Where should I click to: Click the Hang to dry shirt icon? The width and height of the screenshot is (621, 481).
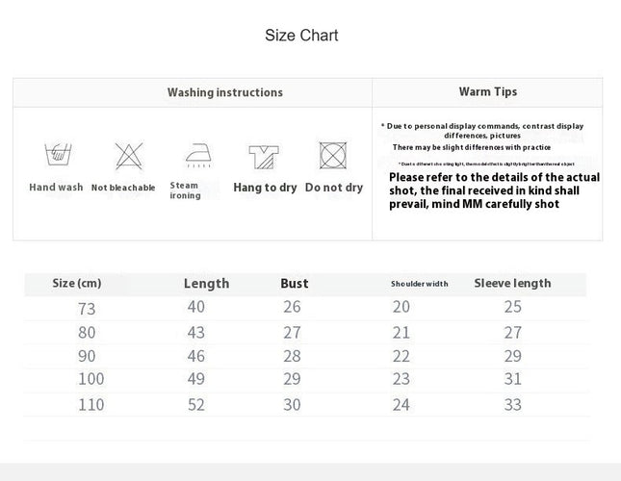click(x=264, y=157)
